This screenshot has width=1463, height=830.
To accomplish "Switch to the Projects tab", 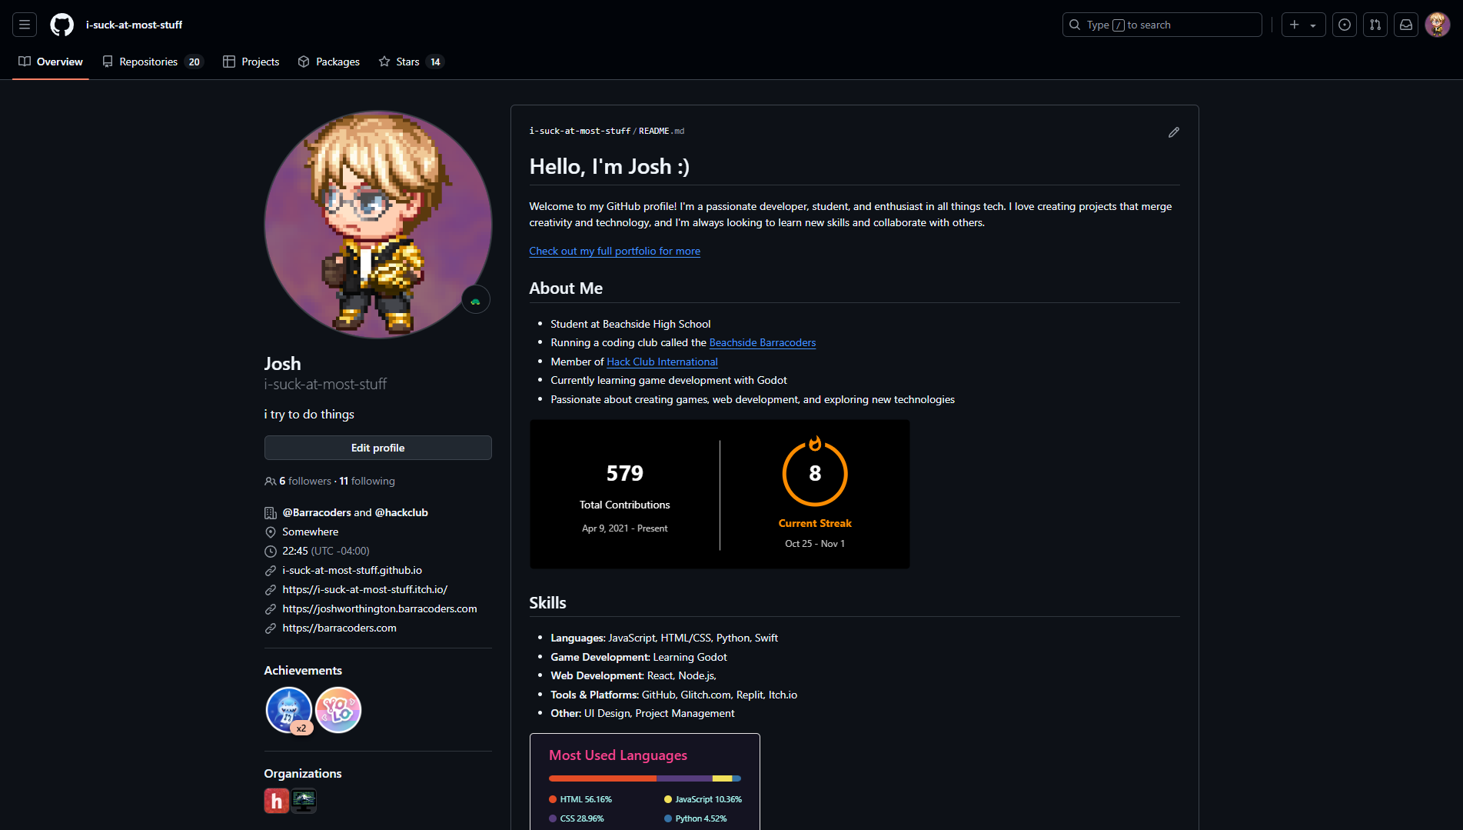I will pyautogui.click(x=251, y=62).
